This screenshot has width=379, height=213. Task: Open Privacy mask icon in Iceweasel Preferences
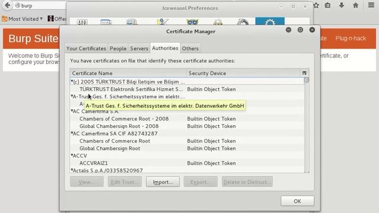click(x=192, y=22)
